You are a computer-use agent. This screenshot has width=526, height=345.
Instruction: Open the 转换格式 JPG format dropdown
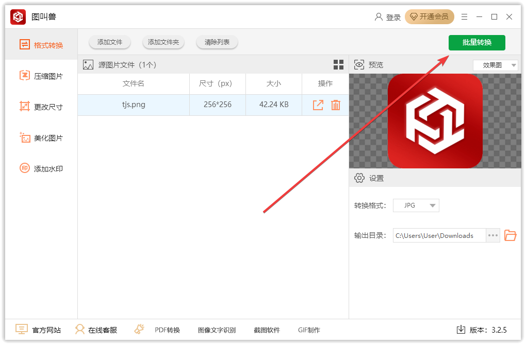(x=416, y=205)
